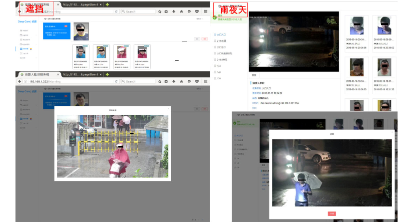Tick the 21栋改造 camera entry checkbox
405x222 pixels.
[215, 41]
